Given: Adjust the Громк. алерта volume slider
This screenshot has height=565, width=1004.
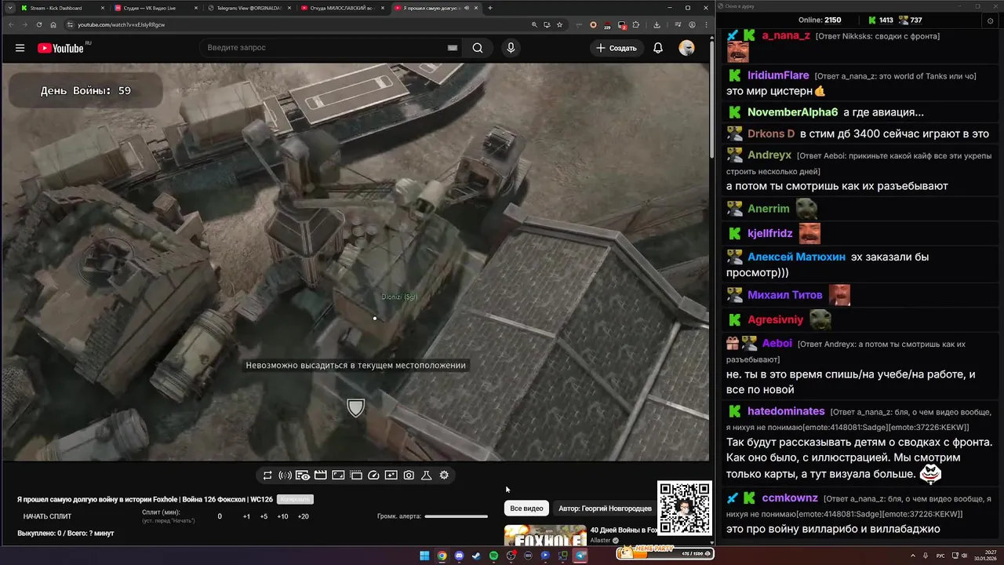Looking at the screenshot, I should 456,516.
